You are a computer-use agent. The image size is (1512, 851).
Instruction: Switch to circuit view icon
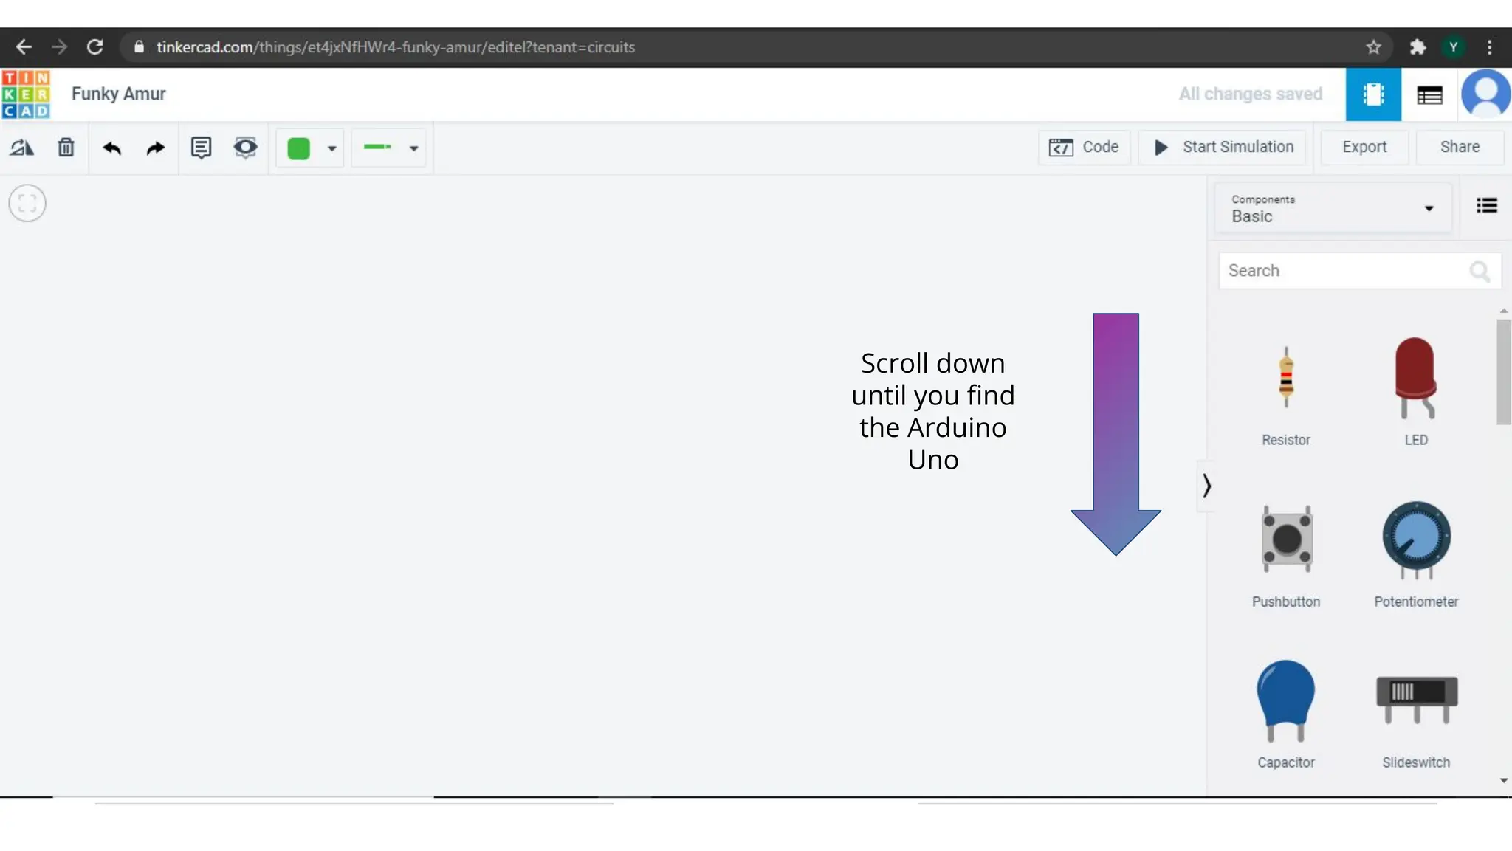tap(1373, 94)
